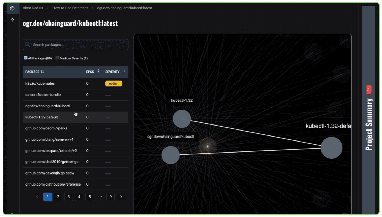Sort packages by the PACKAGE sort arrows
Image resolution: width=382 pixels, height=217 pixels.
pyautogui.click(x=42, y=72)
